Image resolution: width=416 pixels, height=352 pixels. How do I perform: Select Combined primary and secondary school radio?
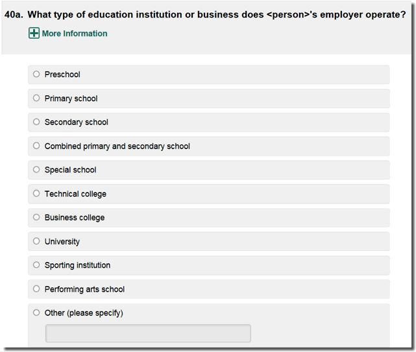tap(36, 146)
